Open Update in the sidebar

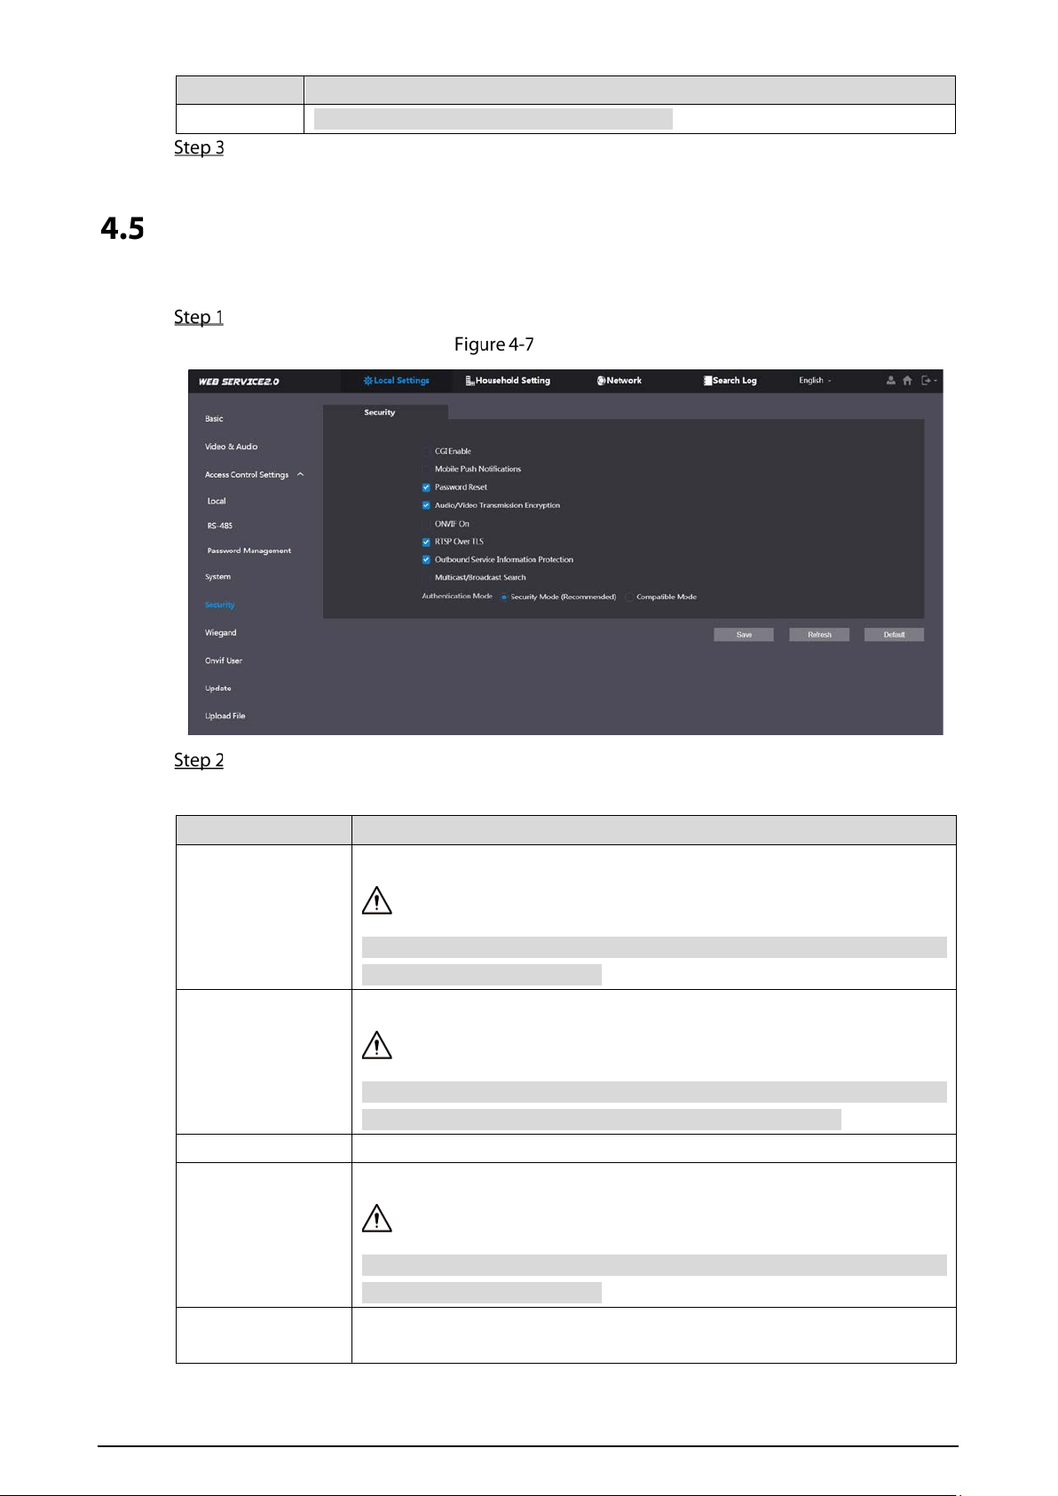tap(217, 688)
